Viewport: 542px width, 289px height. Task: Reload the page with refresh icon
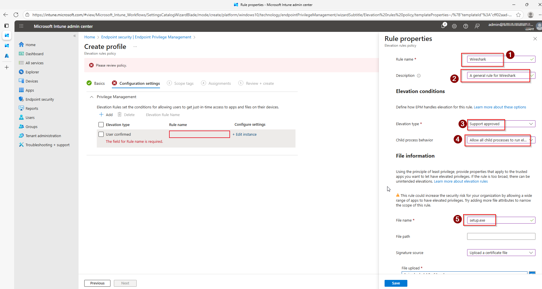(16, 15)
